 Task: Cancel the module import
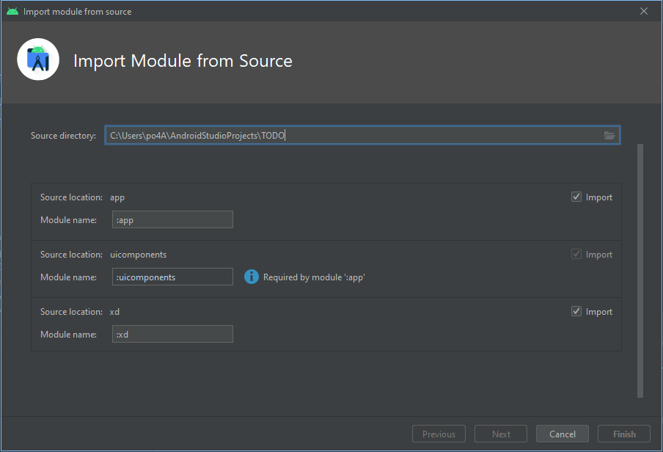(x=562, y=434)
